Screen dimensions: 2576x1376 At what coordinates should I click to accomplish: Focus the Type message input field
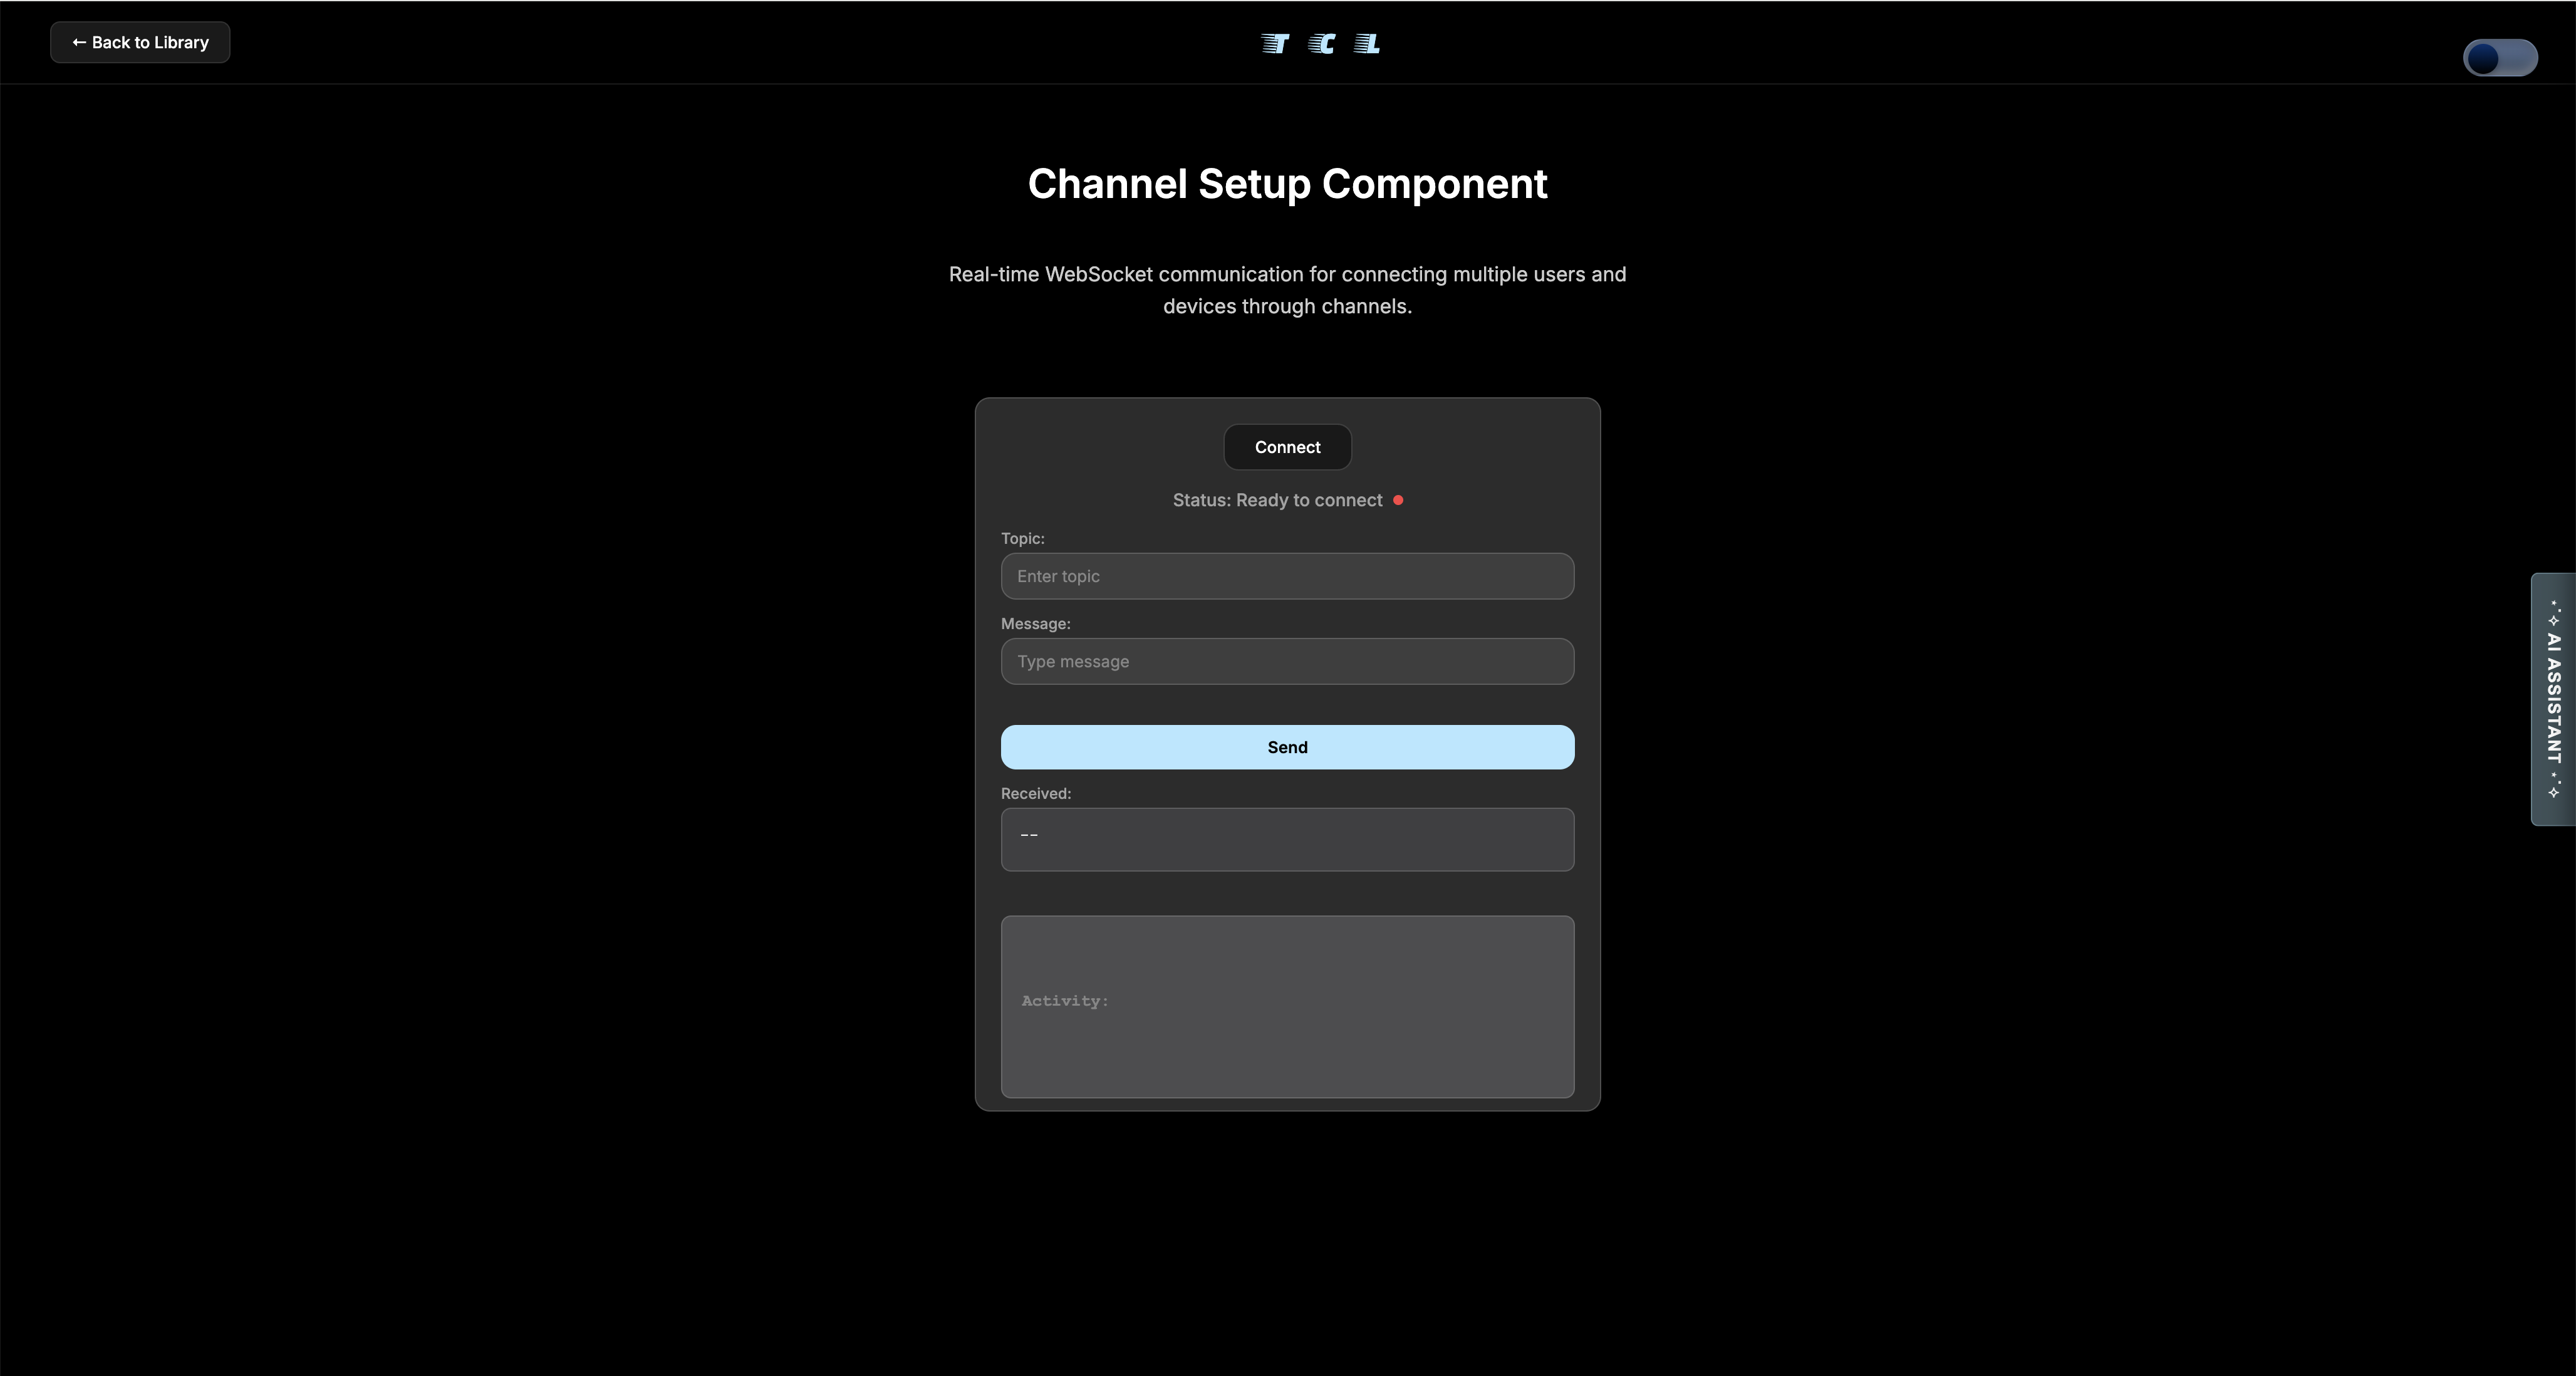1287,661
